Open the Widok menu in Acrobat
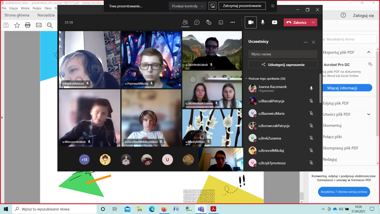The width and height of the screenshot is (380, 214). [x=25, y=8]
